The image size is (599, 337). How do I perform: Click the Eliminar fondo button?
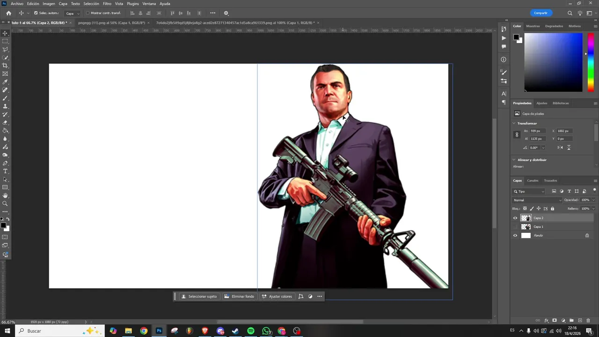point(239,296)
